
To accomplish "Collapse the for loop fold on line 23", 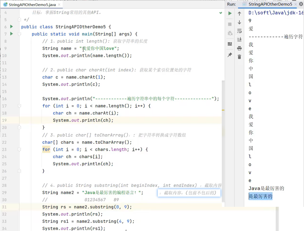I will [x=19, y=150].
